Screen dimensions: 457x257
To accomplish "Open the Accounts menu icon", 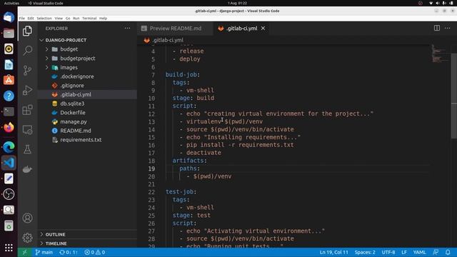I will 27,218.
